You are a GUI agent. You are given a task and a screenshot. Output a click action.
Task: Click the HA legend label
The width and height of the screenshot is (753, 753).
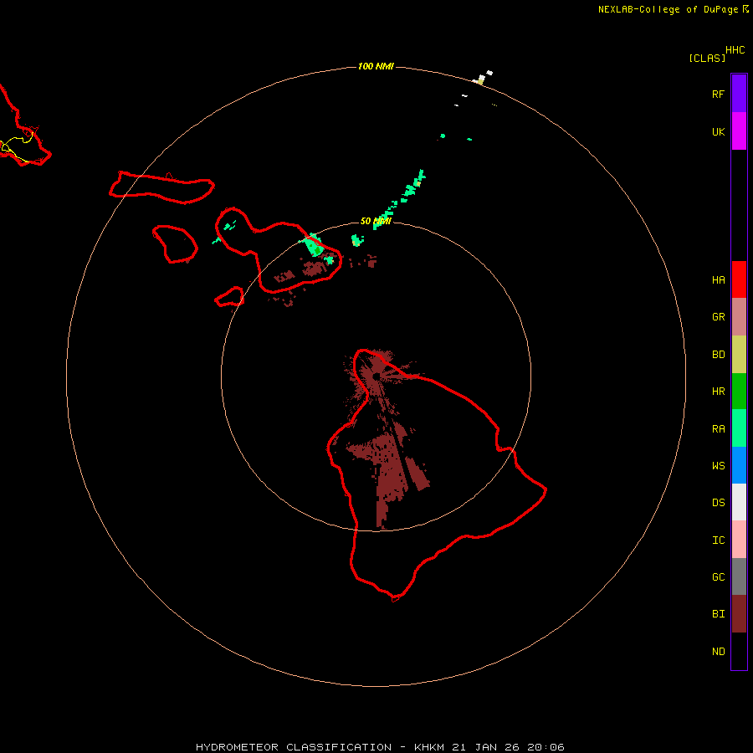coord(718,280)
